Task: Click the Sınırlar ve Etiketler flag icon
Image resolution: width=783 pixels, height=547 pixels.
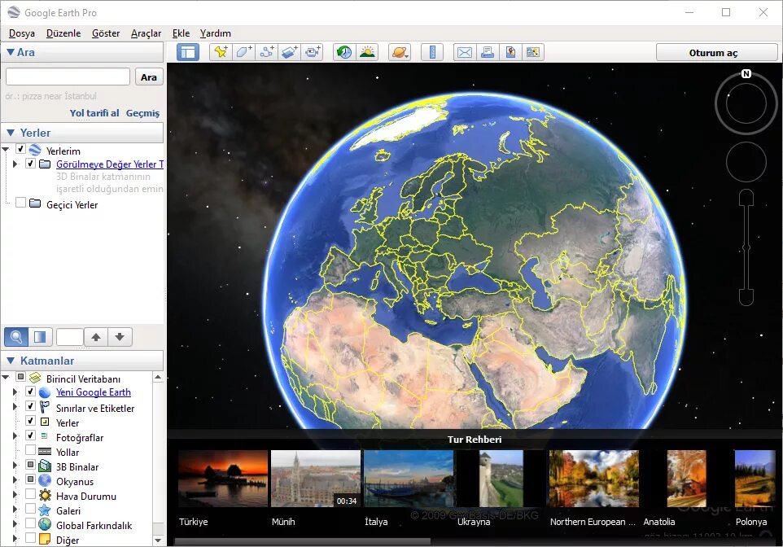Action: (x=45, y=408)
